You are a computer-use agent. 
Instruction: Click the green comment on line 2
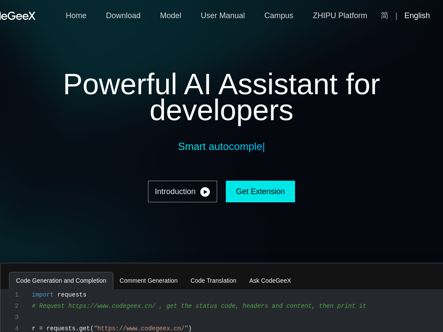pyautogui.click(x=199, y=306)
